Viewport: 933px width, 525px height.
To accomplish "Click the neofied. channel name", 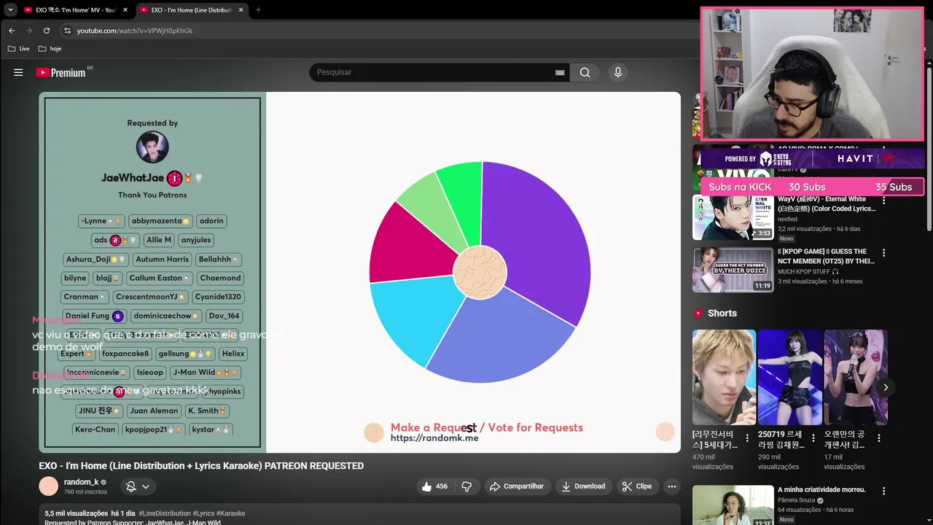I will [x=788, y=219].
